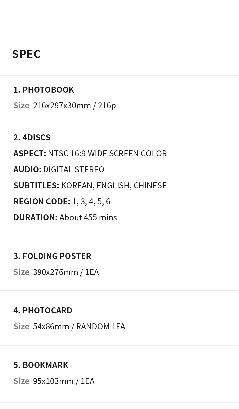The height and width of the screenshot is (409, 239).
Task: Click the 3. FOLDING POSTER heading
Action: [x=52, y=256]
